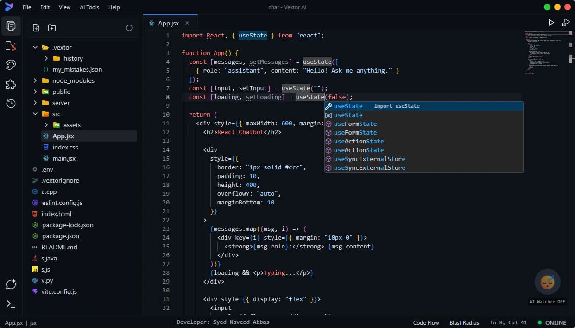Expand the history folder

[46, 58]
